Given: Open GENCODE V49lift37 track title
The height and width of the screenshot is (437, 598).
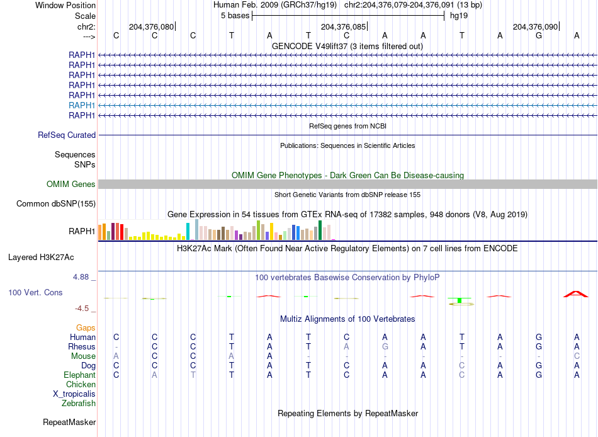Looking at the screenshot, I should pyautogui.click(x=347, y=46).
